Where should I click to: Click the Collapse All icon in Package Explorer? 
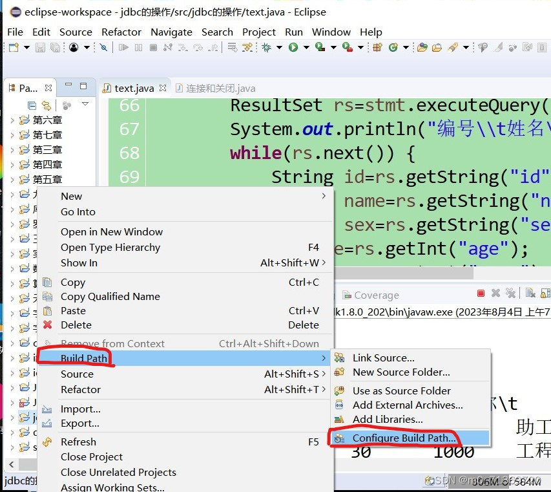(32, 105)
